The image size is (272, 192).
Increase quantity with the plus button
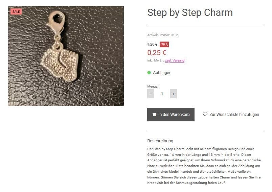click(x=173, y=94)
